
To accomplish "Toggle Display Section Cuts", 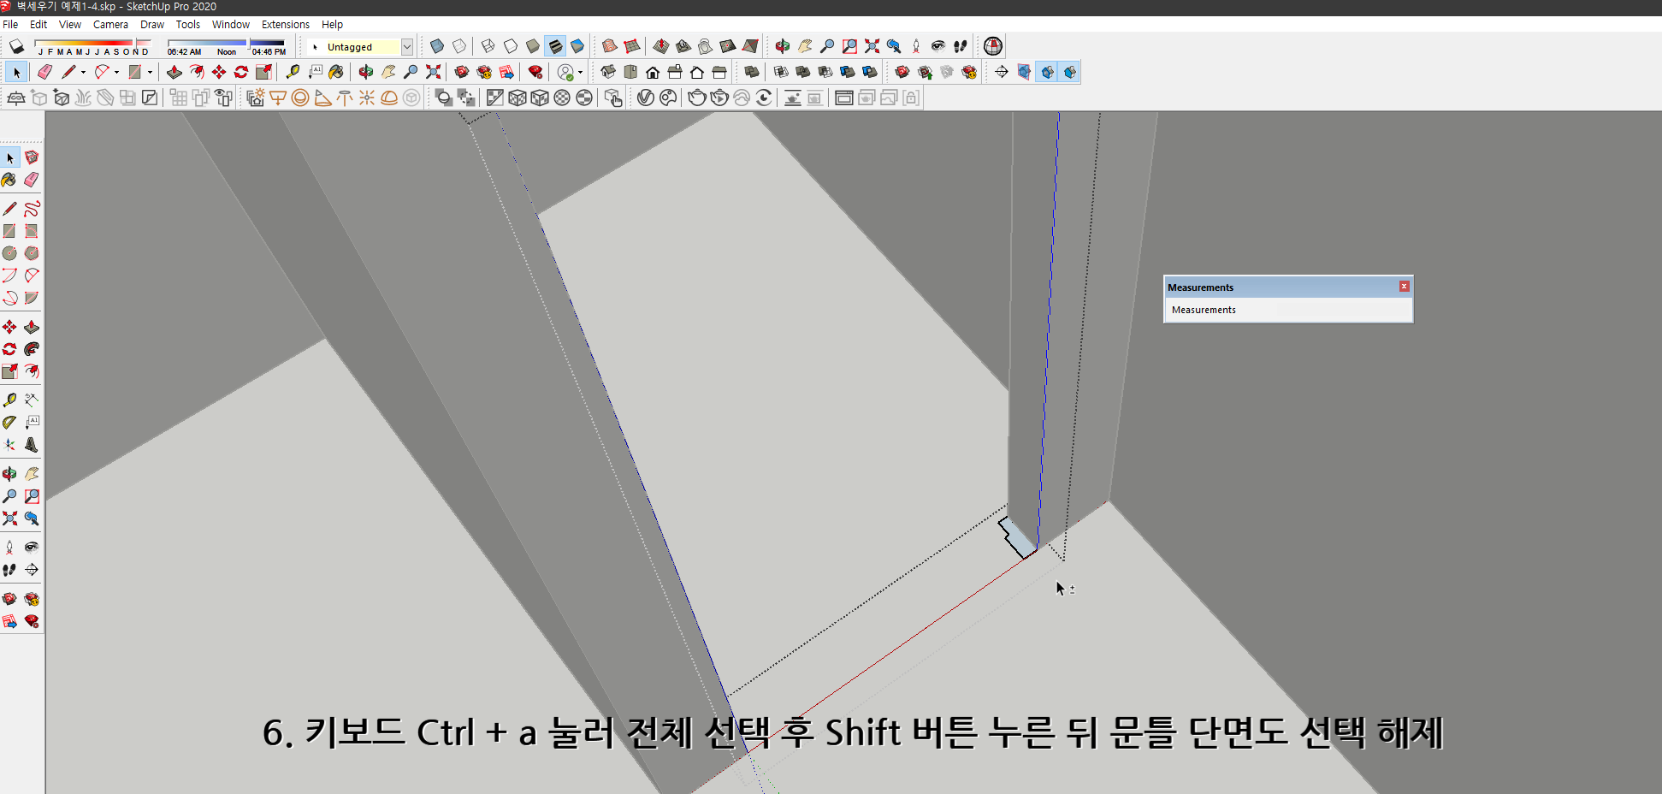I will click(1069, 72).
